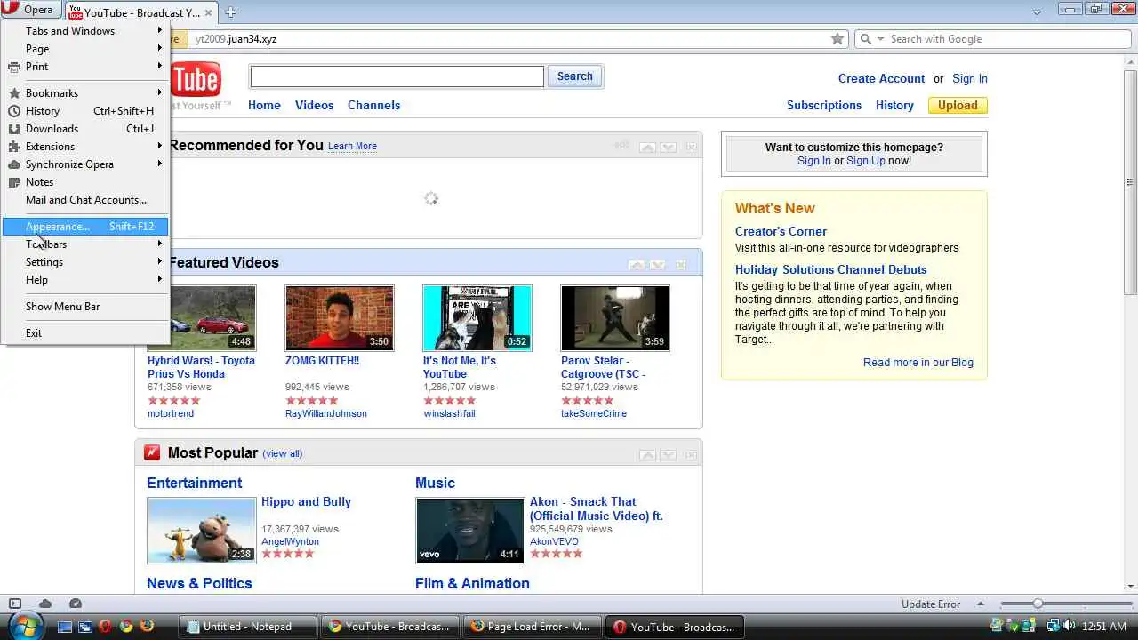The width and height of the screenshot is (1138, 640).
Task: Click Creator's Corner link
Action: point(781,231)
